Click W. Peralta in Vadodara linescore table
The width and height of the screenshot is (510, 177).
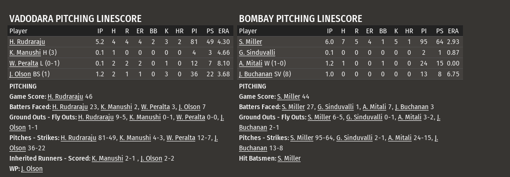(24, 63)
